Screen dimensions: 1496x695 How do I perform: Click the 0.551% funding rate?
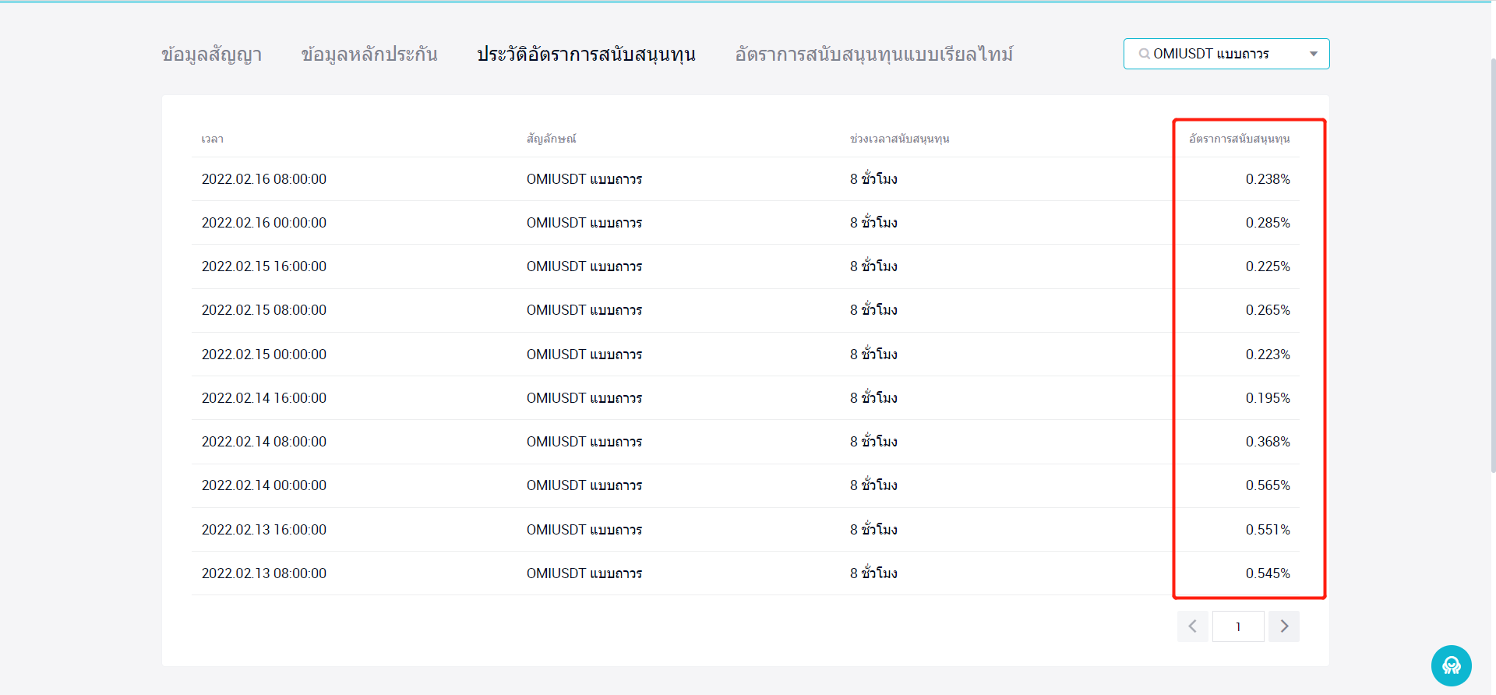point(1268,530)
